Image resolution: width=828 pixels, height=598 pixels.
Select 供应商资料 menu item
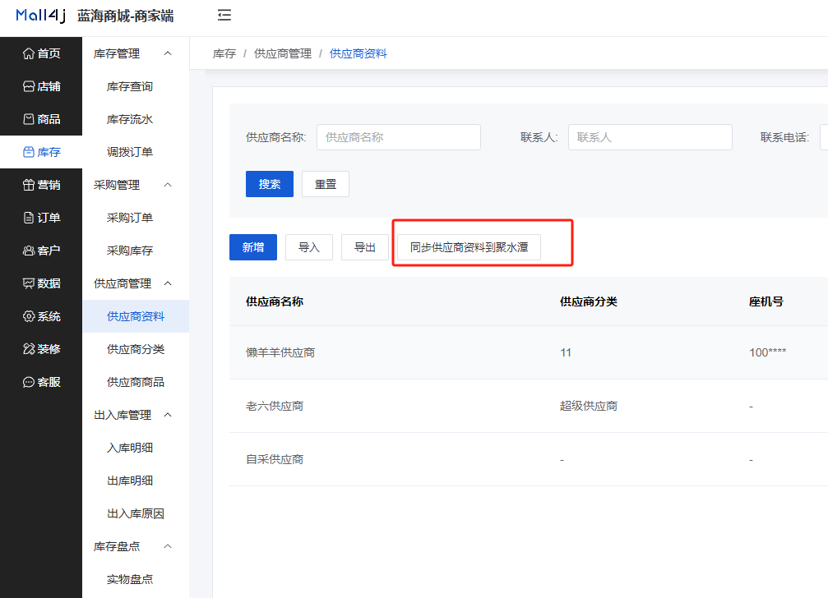click(136, 316)
